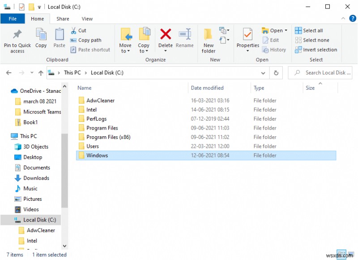Click History in ribbon
This screenshot has width=358, height=260.
pyautogui.click(x=274, y=50)
